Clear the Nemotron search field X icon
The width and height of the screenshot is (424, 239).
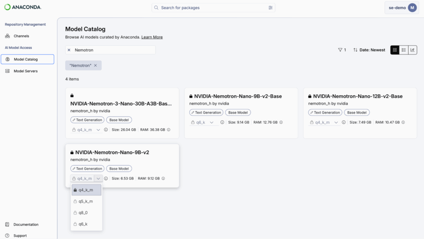[69, 50]
